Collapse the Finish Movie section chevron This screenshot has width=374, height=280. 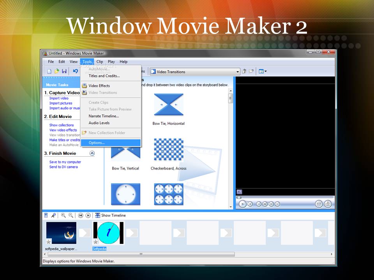tap(92, 153)
